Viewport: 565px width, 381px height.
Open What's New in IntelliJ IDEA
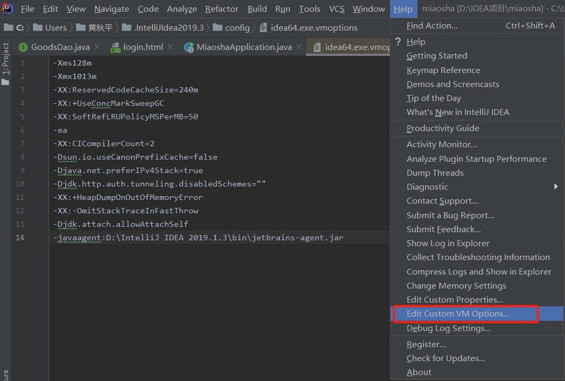[x=477, y=112]
